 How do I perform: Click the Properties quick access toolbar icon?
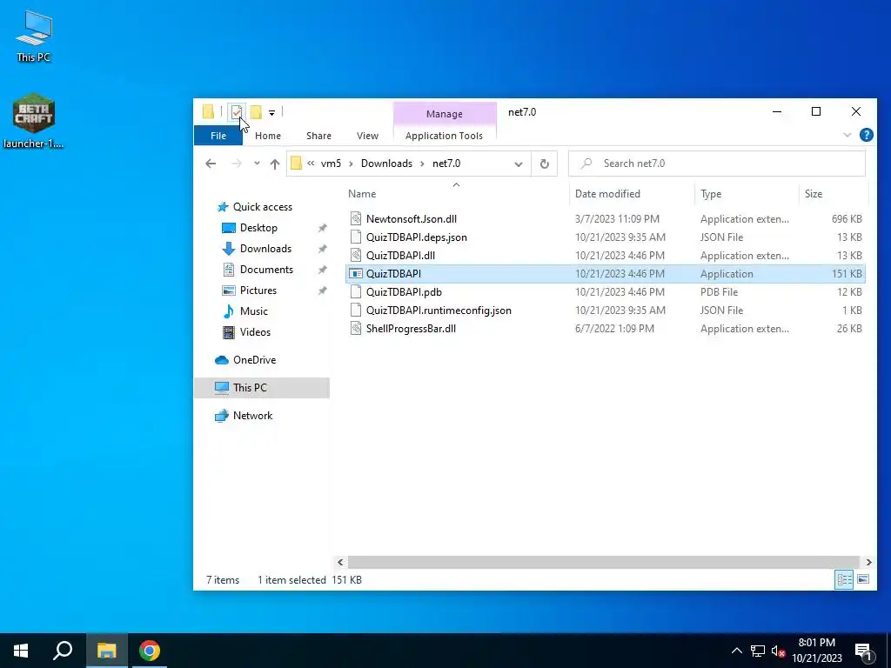(x=236, y=112)
